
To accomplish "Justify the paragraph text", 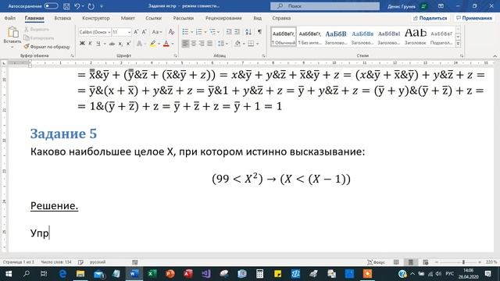I will pos(209,44).
